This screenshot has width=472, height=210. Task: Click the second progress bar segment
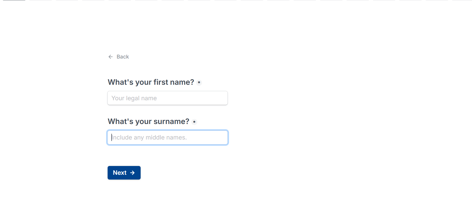40,0
